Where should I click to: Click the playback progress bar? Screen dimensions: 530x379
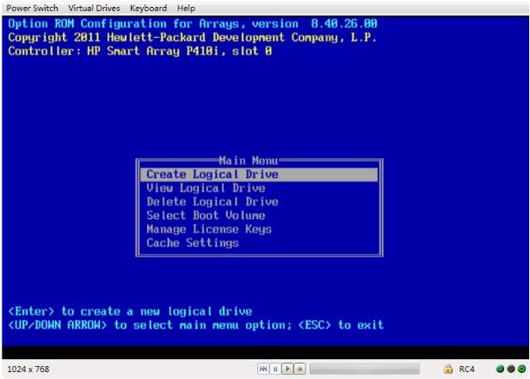(x=365, y=369)
